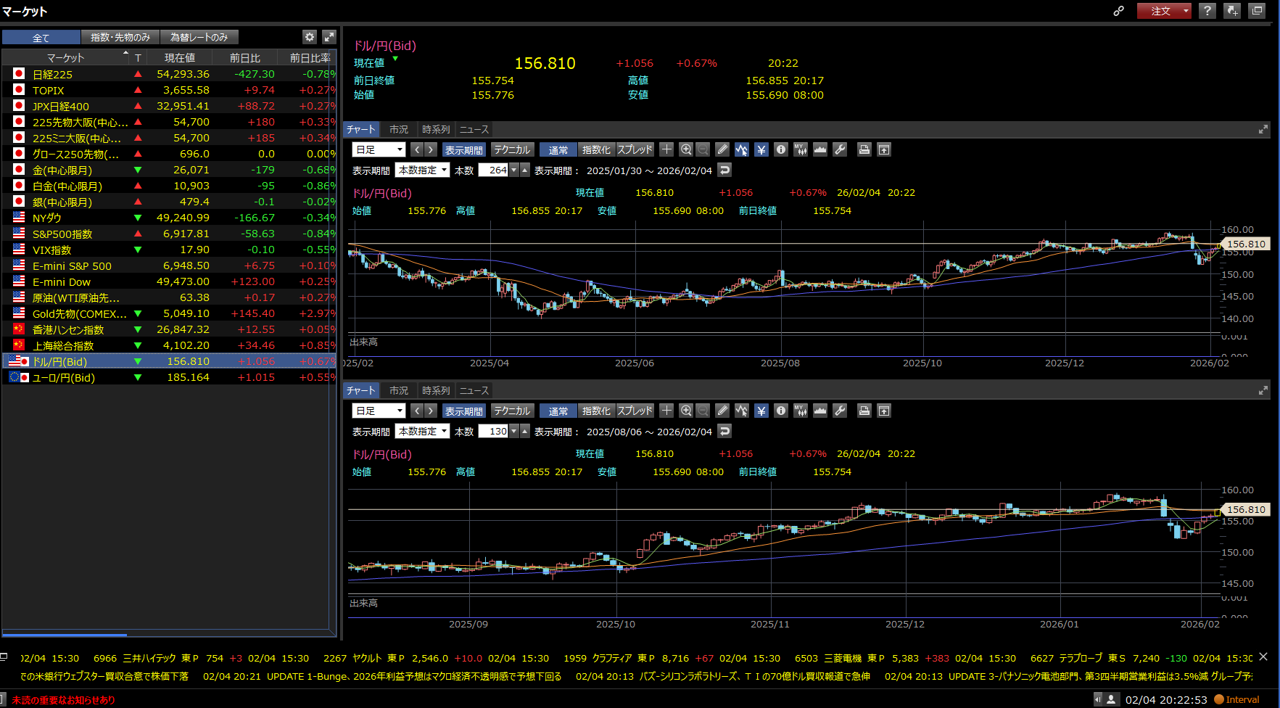The height and width of the screenshot is (708, 1280).
Task: Open the 本数指定 dropdown in lower chart
Action: [422, 431]
